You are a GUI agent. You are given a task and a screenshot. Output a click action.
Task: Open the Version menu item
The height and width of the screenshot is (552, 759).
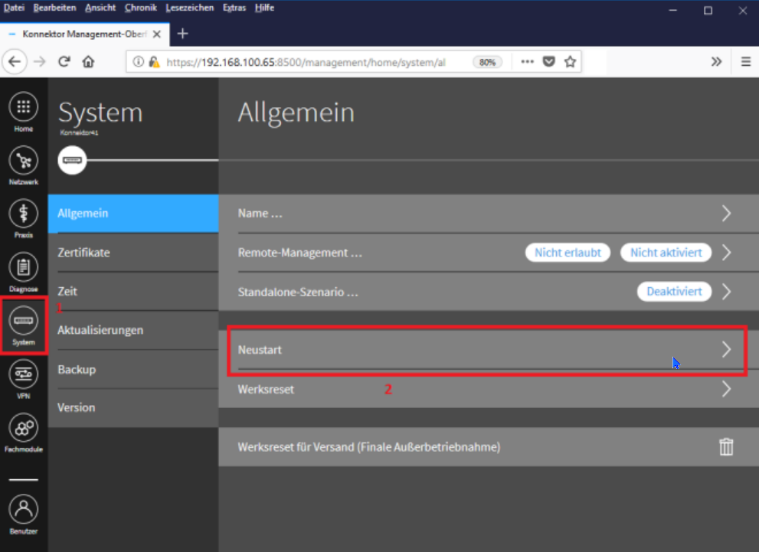[133, 408]
